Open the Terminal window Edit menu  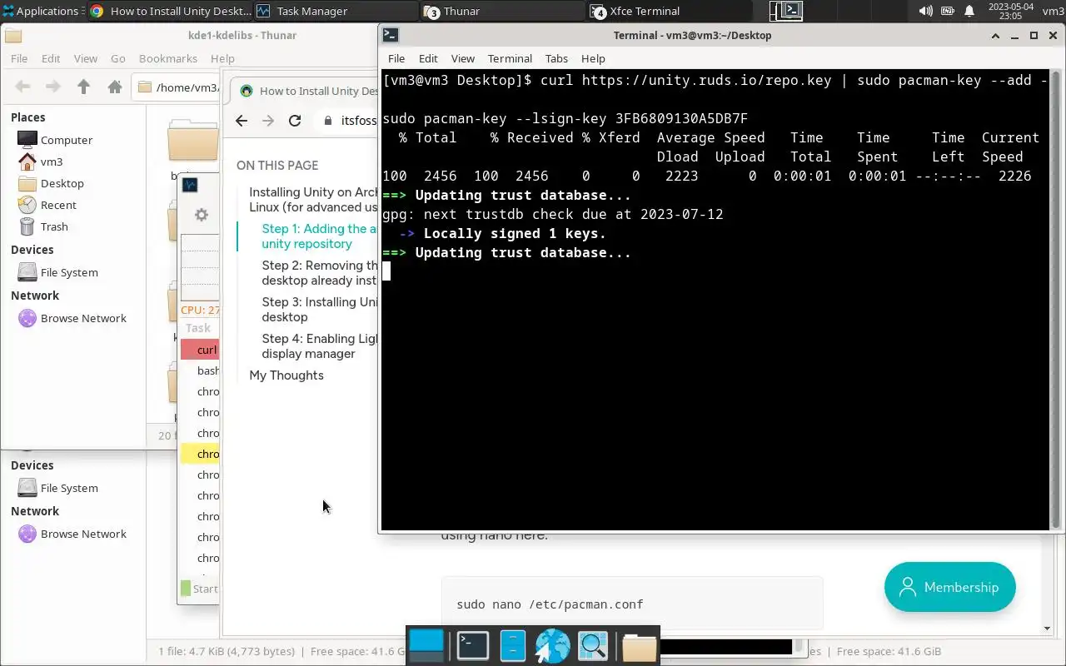(x=428, y=58)
